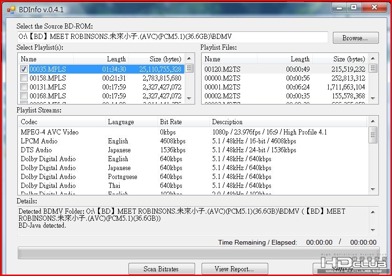Sort playlist files by Size (bytes) header
Screen dimensions: 392x276
340,59
